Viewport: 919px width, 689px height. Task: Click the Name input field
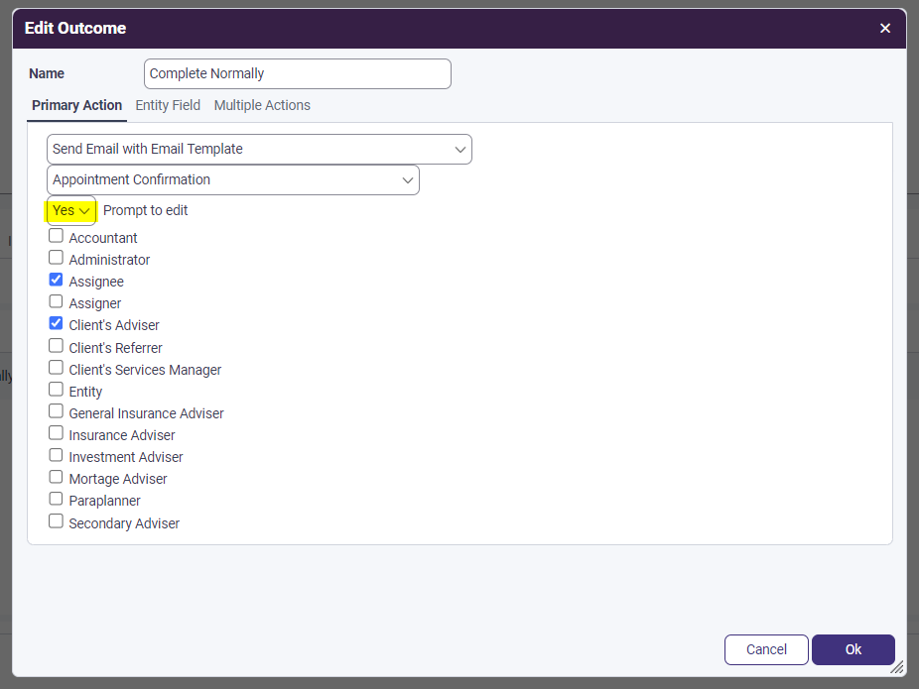(297, 73)
